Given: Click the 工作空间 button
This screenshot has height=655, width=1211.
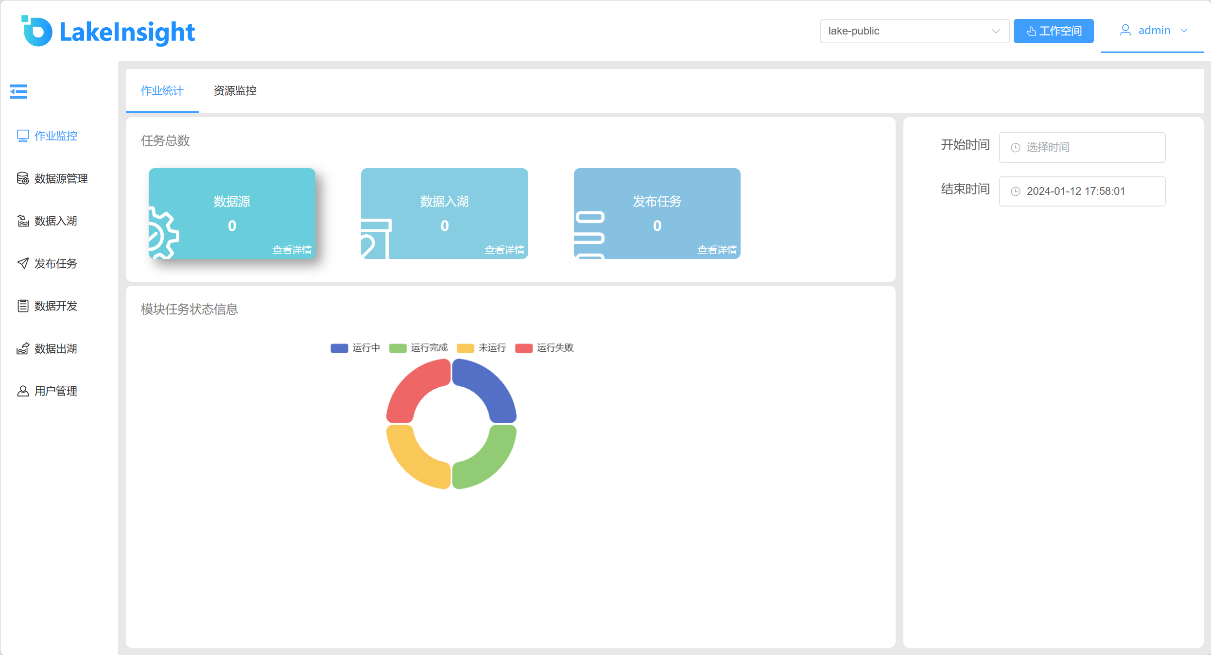Looking at the screenshot, I should (1053, 31).
